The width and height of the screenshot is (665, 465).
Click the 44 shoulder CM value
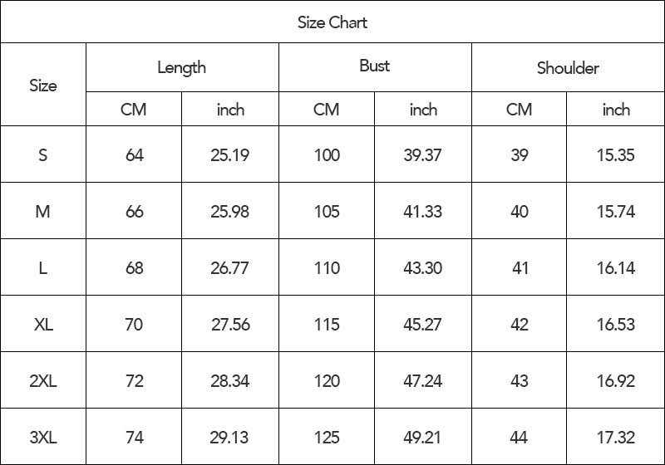(x=520, y=438)
